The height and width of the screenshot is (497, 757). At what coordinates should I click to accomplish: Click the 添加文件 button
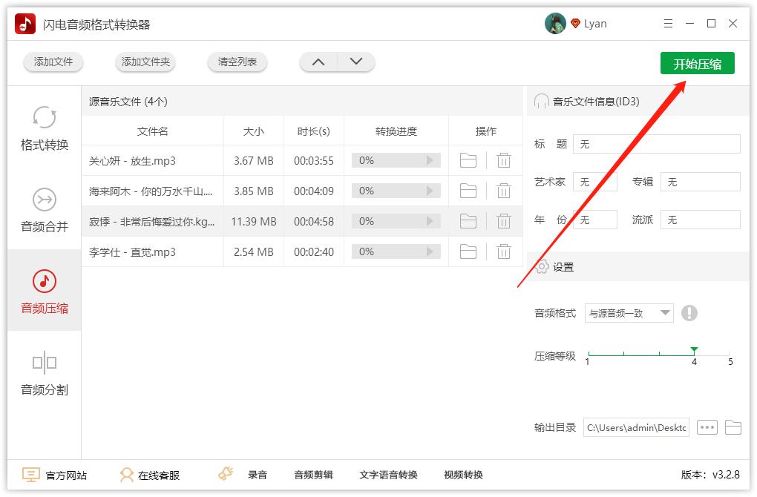pos(53,62)
